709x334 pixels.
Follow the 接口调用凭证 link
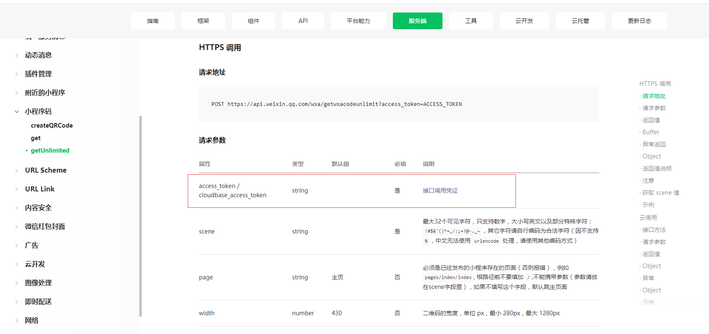440,191
